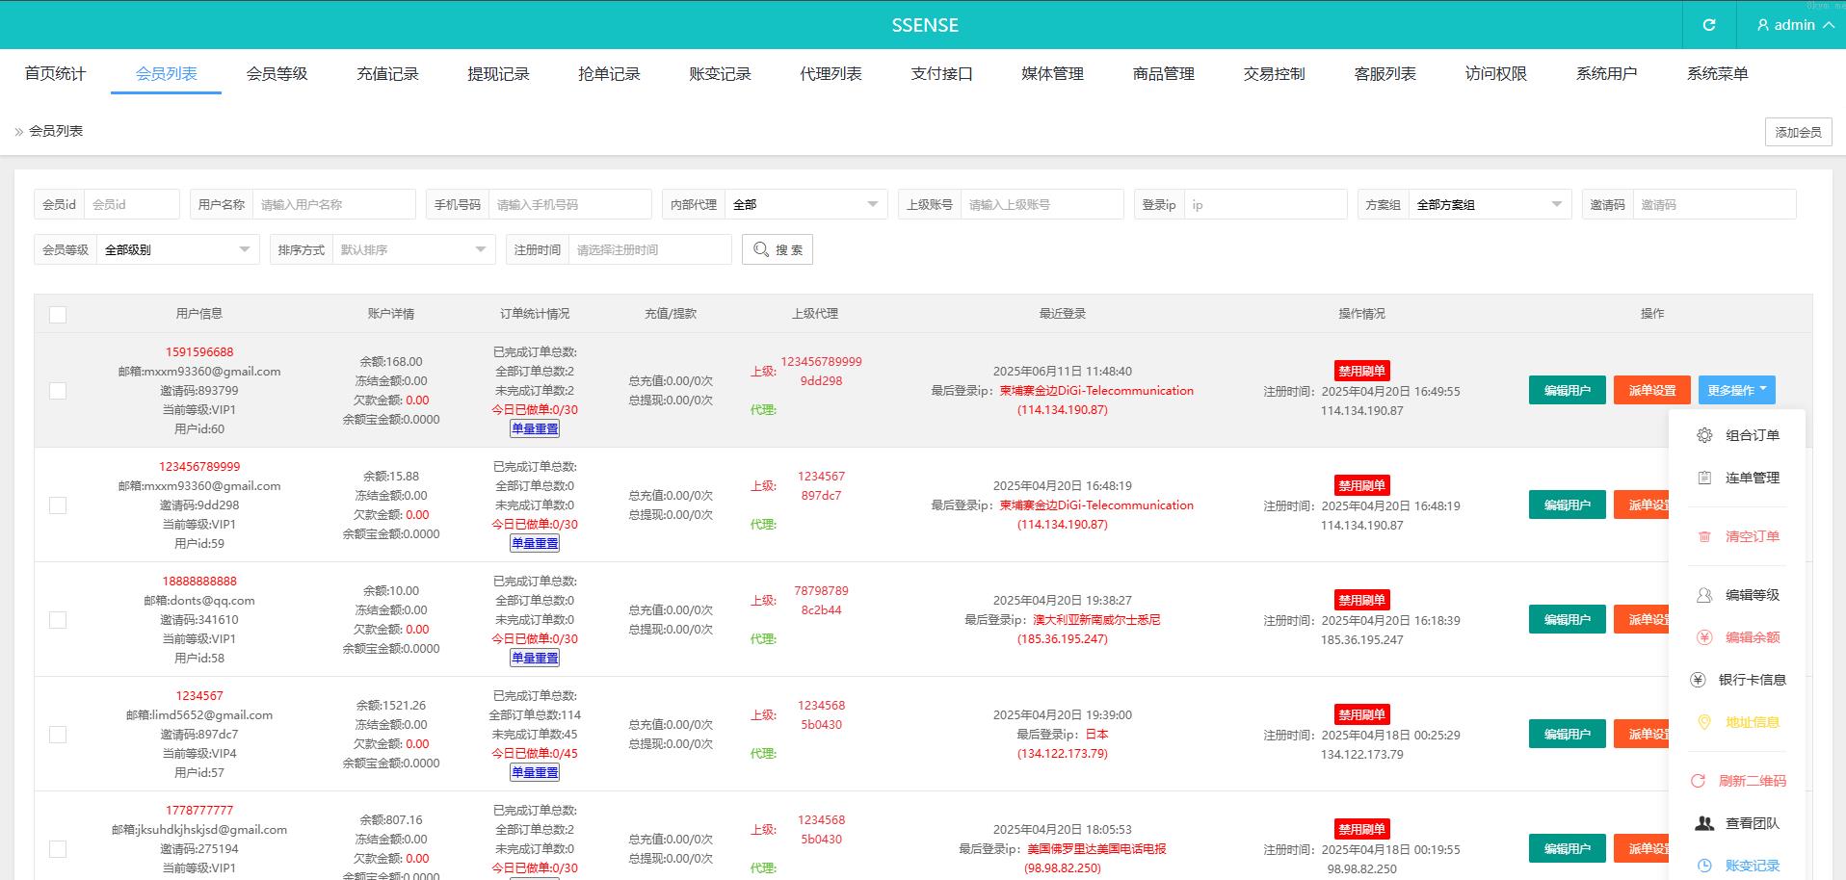The width and height of the screenshot is (1846, 880).
Task: Open the 内部代理 dropdown
Action: (x=804, y=204)
